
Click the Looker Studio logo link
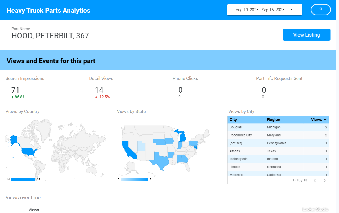point(315,209)
